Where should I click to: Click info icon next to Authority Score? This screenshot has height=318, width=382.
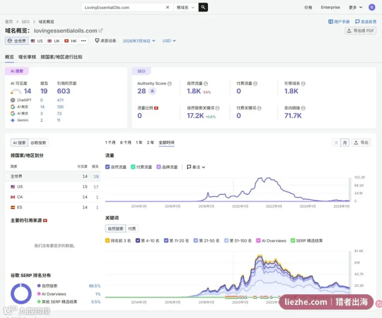(x=169, y=84)
